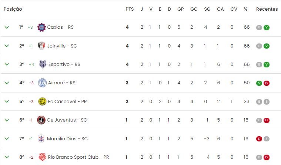Click Aimoré red D recent result badge
The image size is (281, 165).
(x=267, y=83)
